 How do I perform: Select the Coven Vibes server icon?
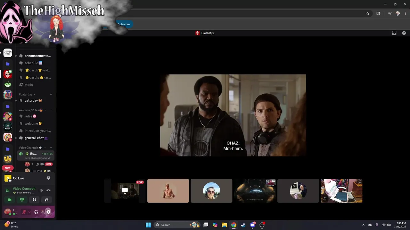click(x=8, y=53)
